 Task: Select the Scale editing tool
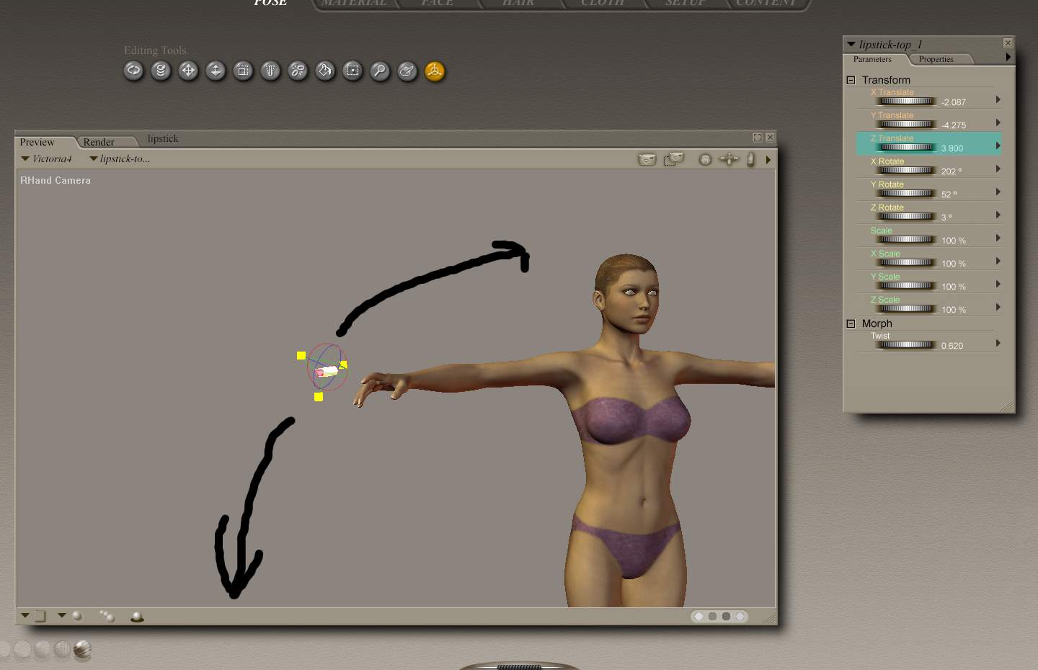(x=243, y=71)
